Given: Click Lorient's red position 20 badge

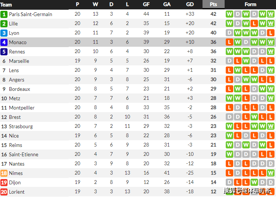Looking at the screenshot, I should [4, 192].
